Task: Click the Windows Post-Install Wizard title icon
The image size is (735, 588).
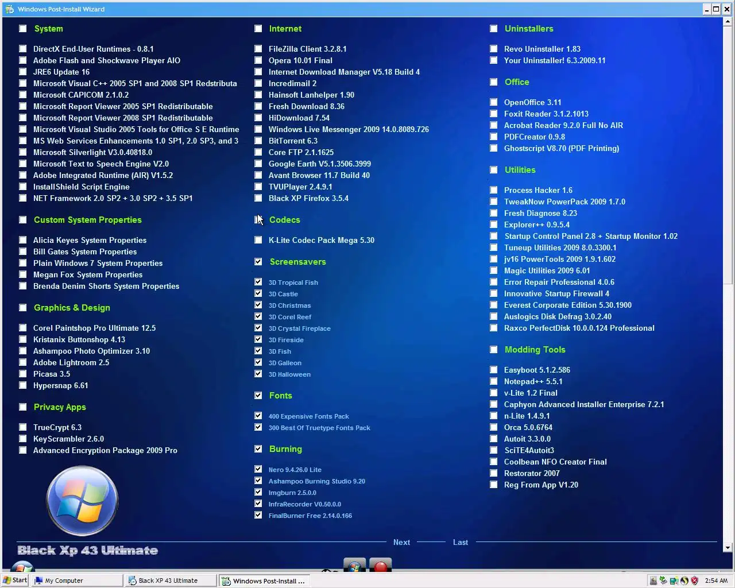Action: [9, 9]
